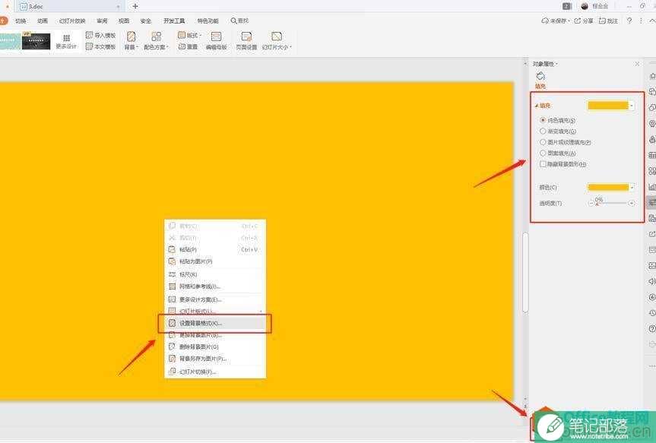Click the 透明度 transparency slider track
The width and height of the screenshot is (656, 443).
pos(611,204)
